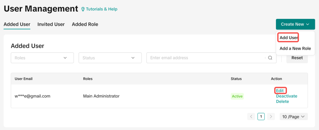Click the search magnifier icon
Image resolution: width=319 pixels, height=130 pixels.
[270, 58]
